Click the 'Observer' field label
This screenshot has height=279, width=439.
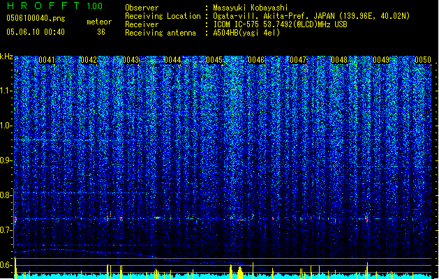142,8
